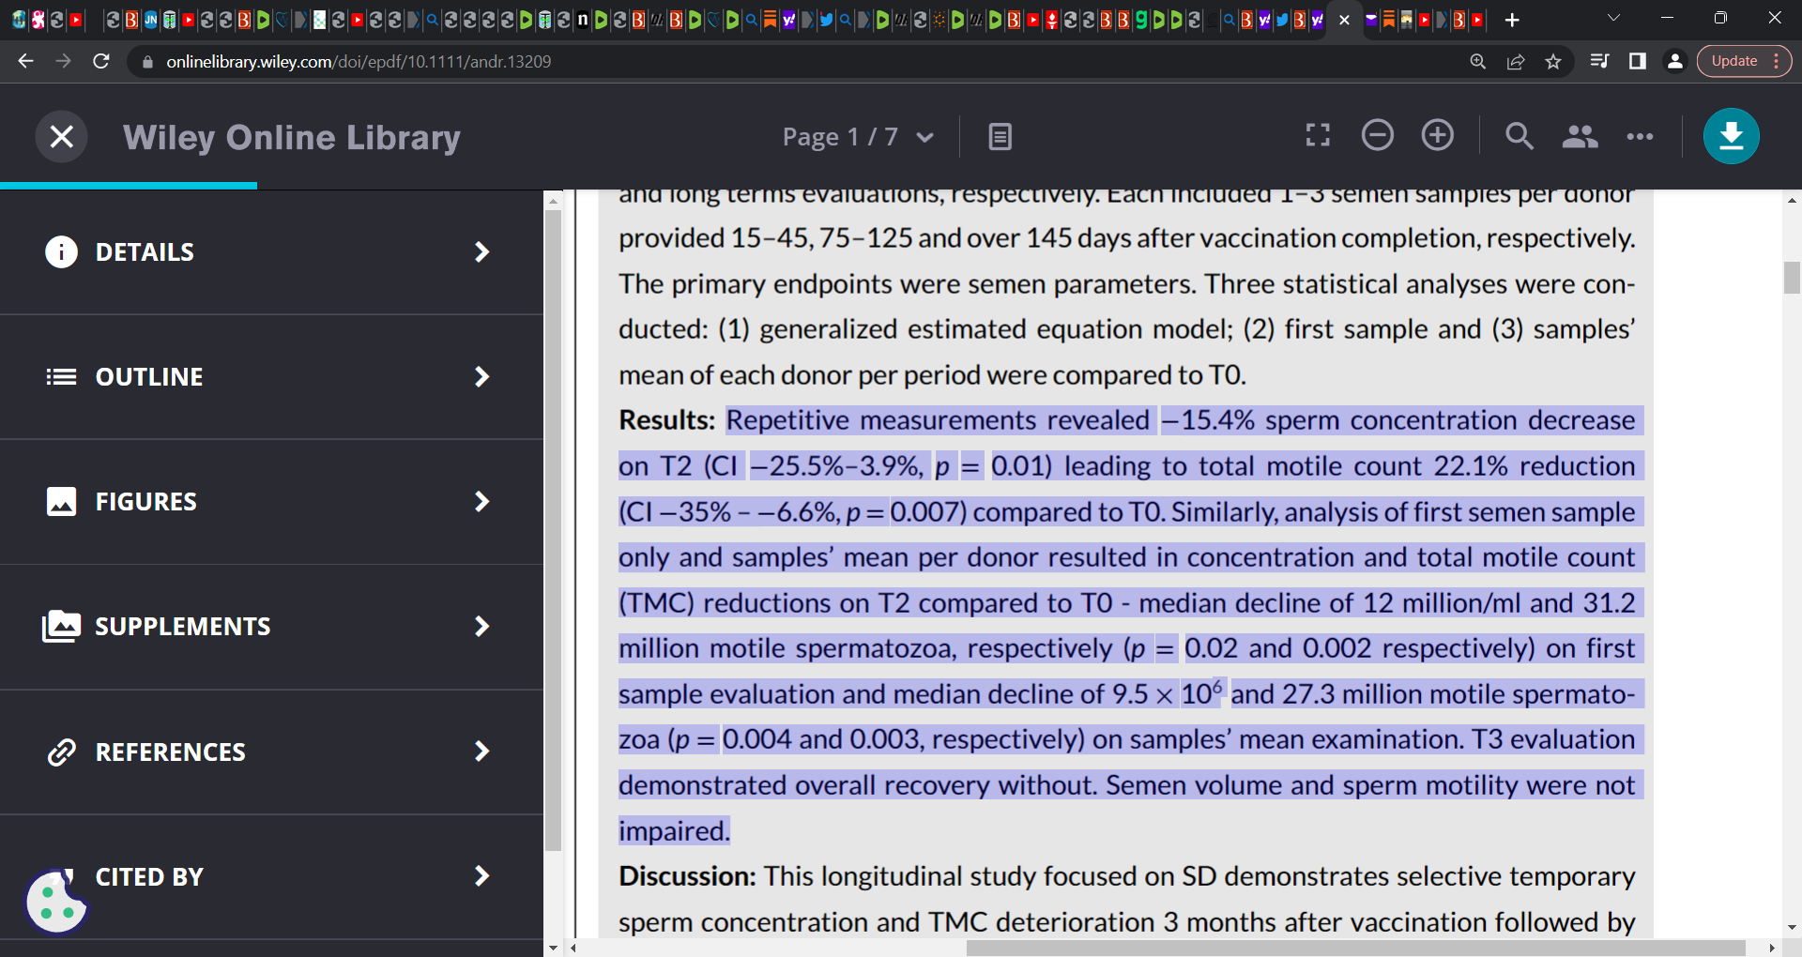Click the Update browser button
The image size is (1802, 957).
coord(1744,61)
